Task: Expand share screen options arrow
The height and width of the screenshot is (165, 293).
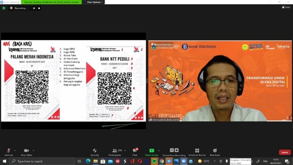Action: pos(159,151)
